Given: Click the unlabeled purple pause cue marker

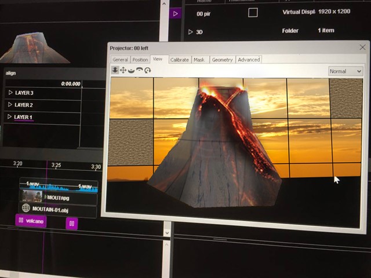Looking at the screenshot, I should tap(71, 223).
